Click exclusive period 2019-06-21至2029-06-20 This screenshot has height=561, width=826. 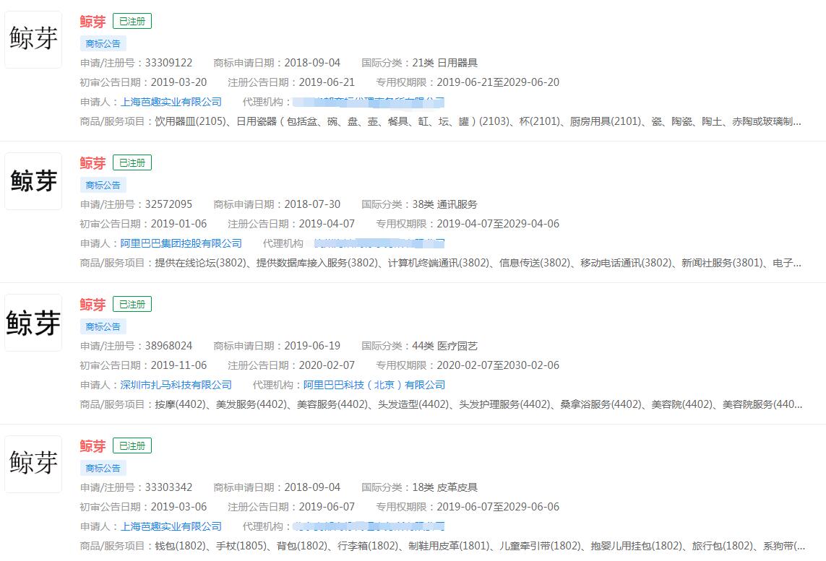pos(498,82)
